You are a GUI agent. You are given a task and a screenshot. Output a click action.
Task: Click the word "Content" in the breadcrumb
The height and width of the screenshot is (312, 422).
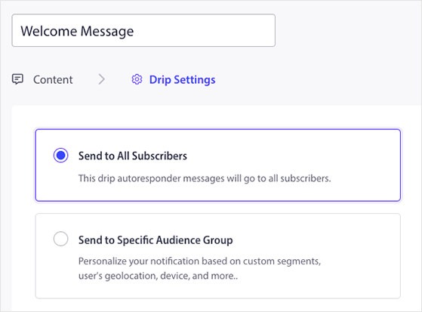53,80
